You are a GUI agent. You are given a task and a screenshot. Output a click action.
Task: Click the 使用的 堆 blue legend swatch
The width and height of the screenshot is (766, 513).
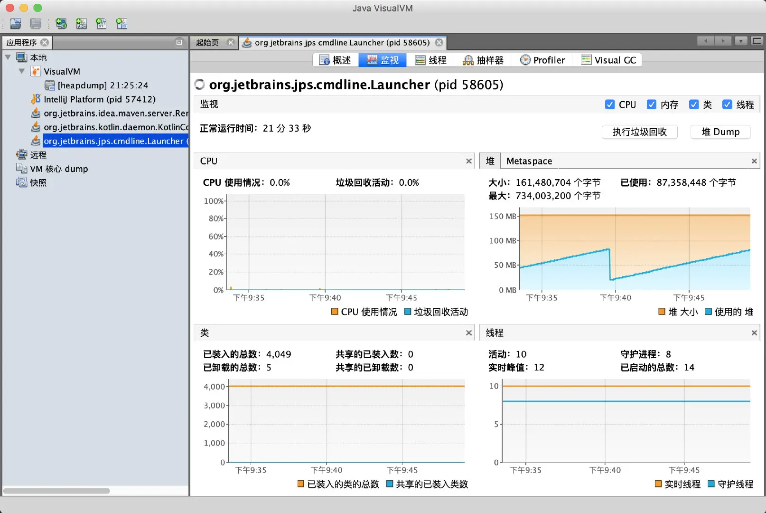[708, 312]
